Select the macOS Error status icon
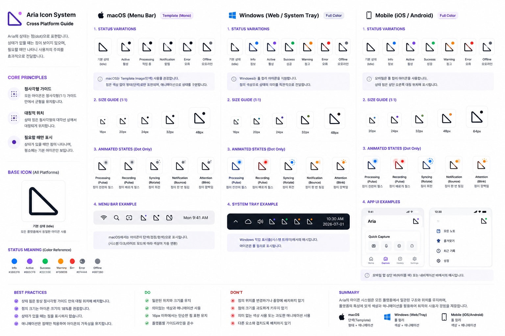This screenshot has height=336, width=505. click(187, 47)
